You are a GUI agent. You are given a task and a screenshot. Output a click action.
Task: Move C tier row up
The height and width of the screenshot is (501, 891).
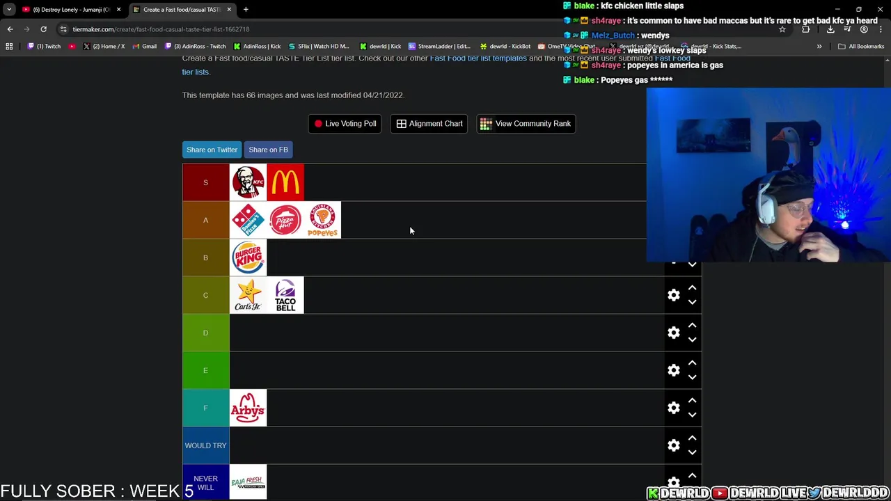coord(692,287)
